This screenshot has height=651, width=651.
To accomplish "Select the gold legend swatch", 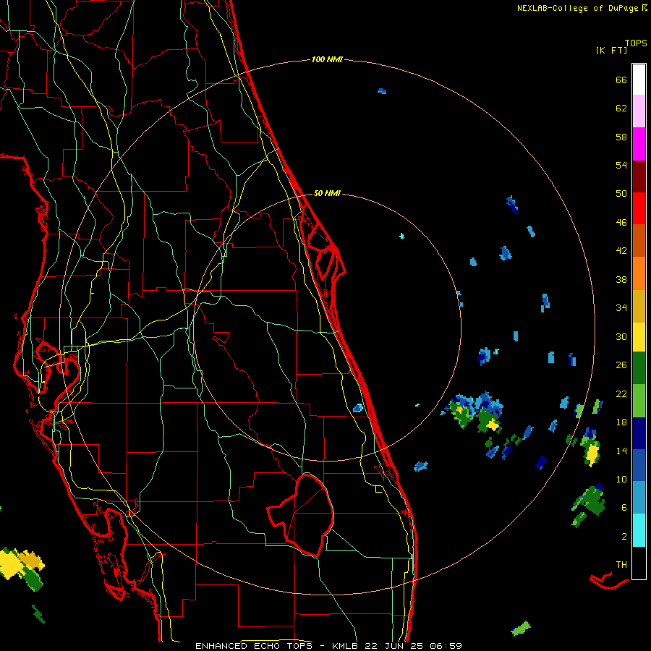I will [x=639, y=306].
